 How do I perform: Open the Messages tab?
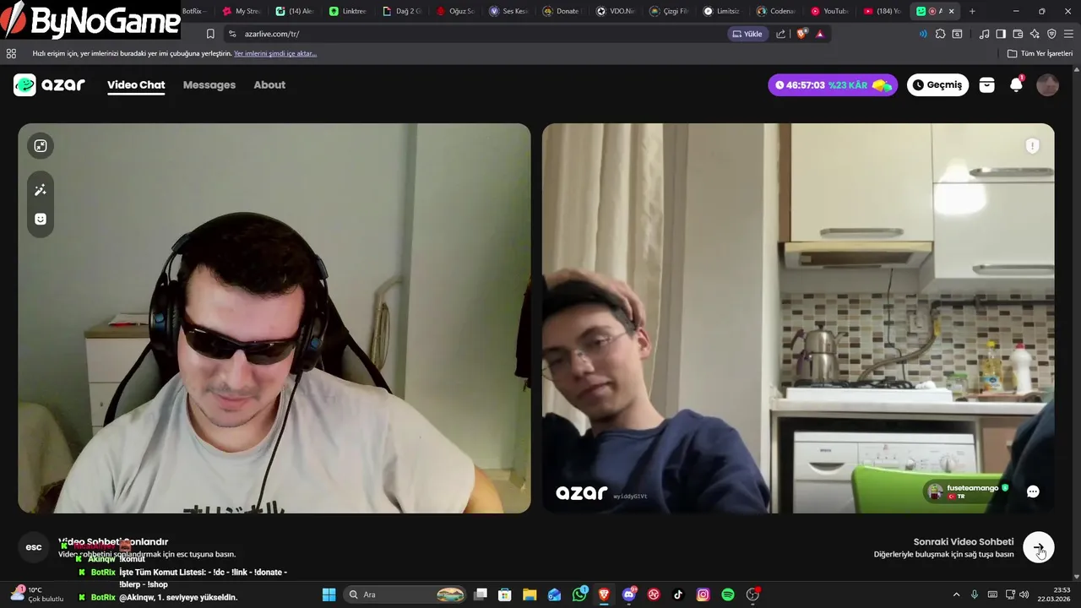pyautogui.click(x=209, y=84)
